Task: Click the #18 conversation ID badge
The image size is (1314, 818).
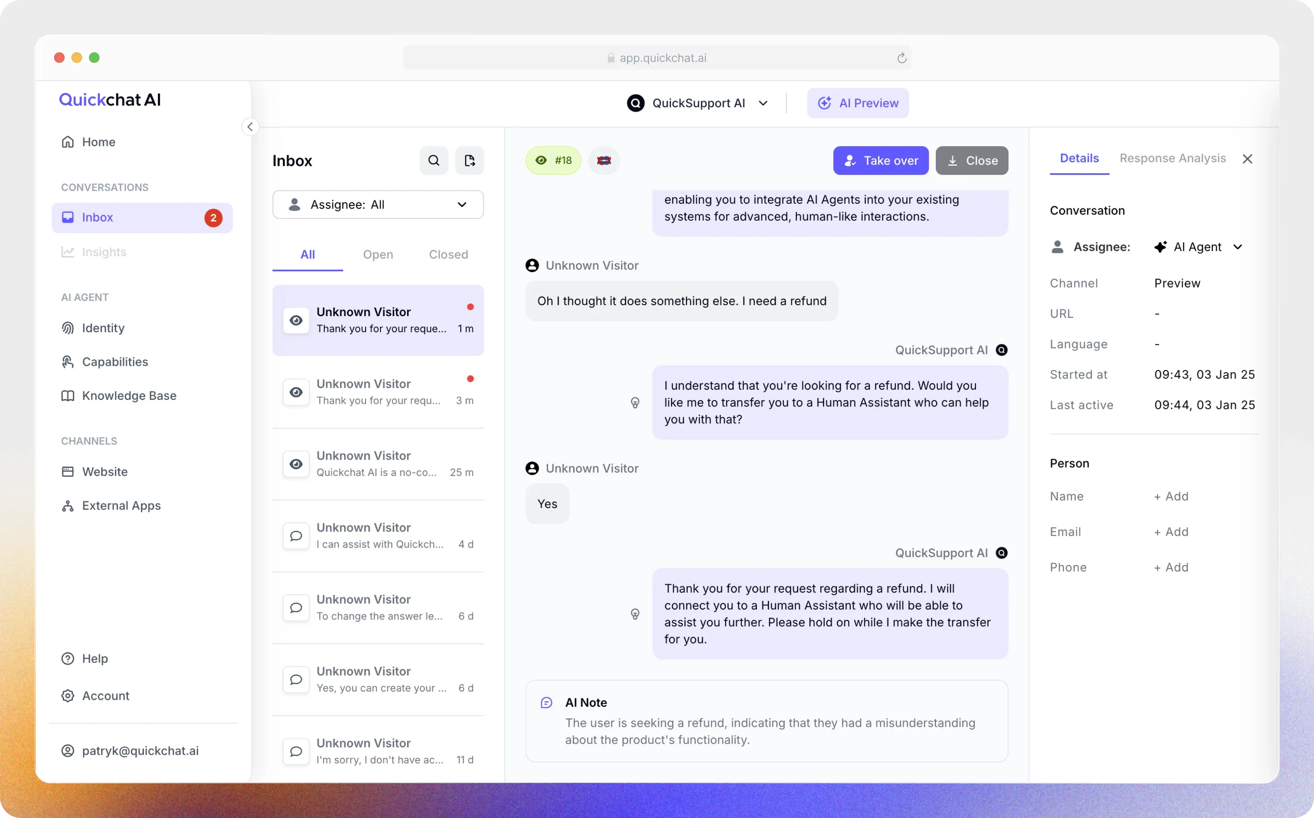Action: (553, 160)
